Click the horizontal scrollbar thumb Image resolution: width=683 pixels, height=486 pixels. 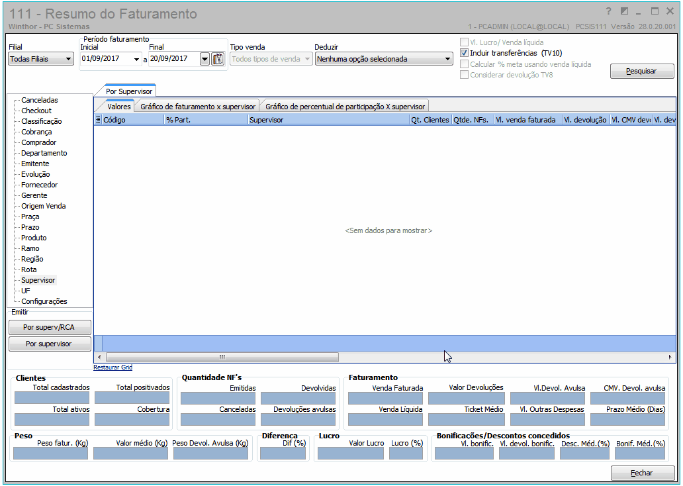pyautogui.click(x=222, y=357)
